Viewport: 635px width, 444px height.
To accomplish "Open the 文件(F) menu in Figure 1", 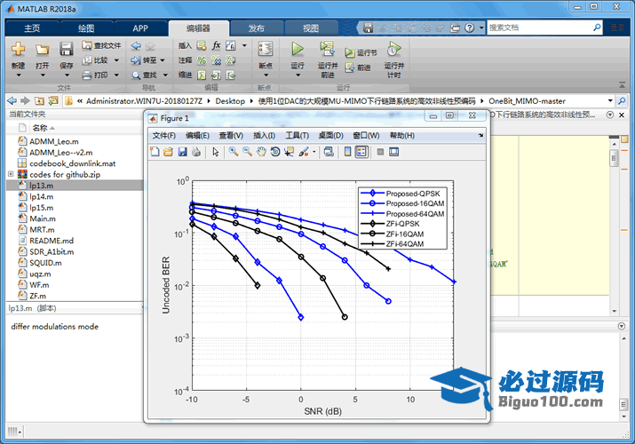I will 164,135.
